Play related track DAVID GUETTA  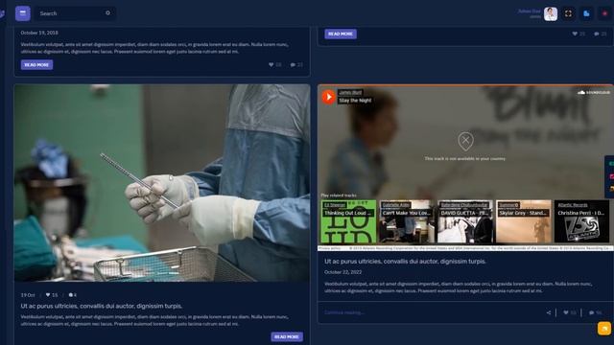pos(465,221)
